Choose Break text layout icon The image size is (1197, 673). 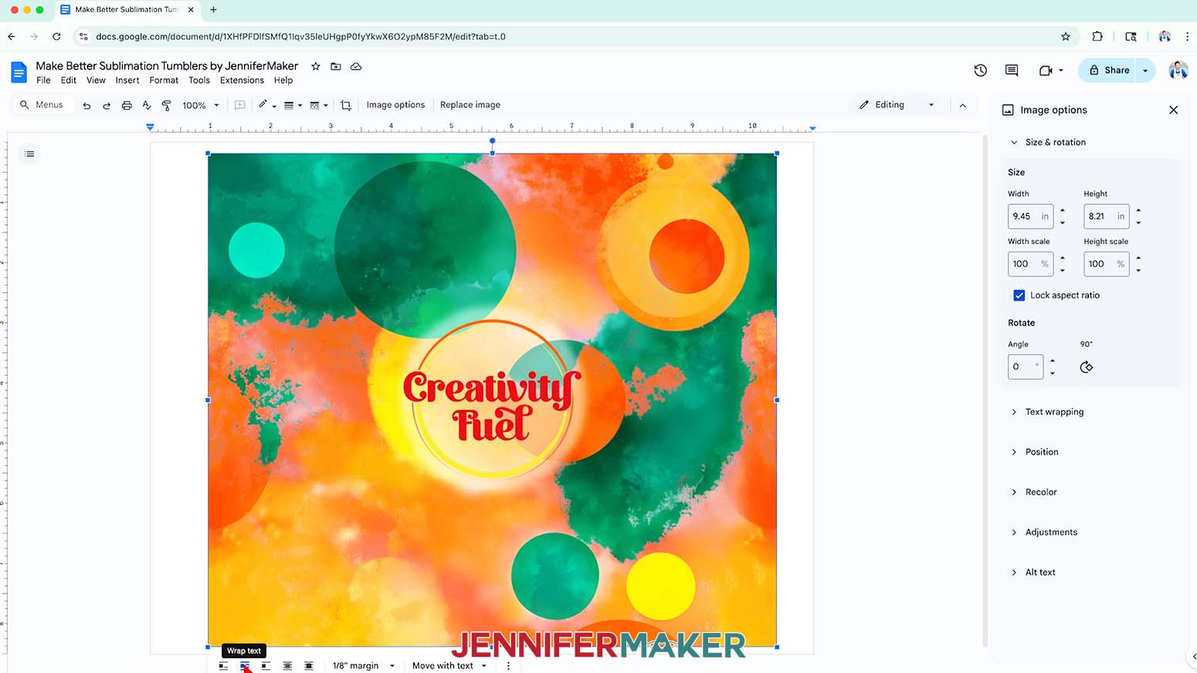click(x=266, y=666)
